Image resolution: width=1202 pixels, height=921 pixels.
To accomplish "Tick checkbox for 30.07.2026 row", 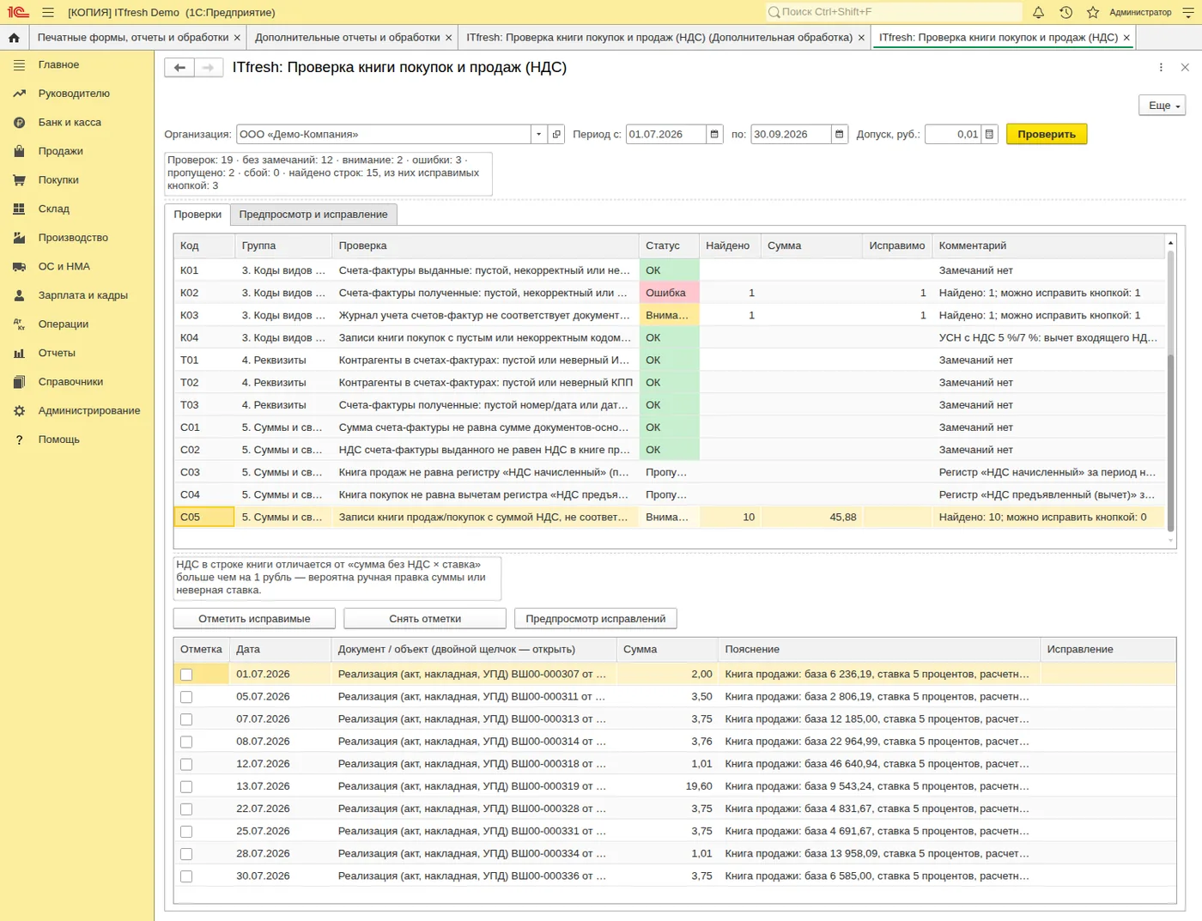I will 186,876.
